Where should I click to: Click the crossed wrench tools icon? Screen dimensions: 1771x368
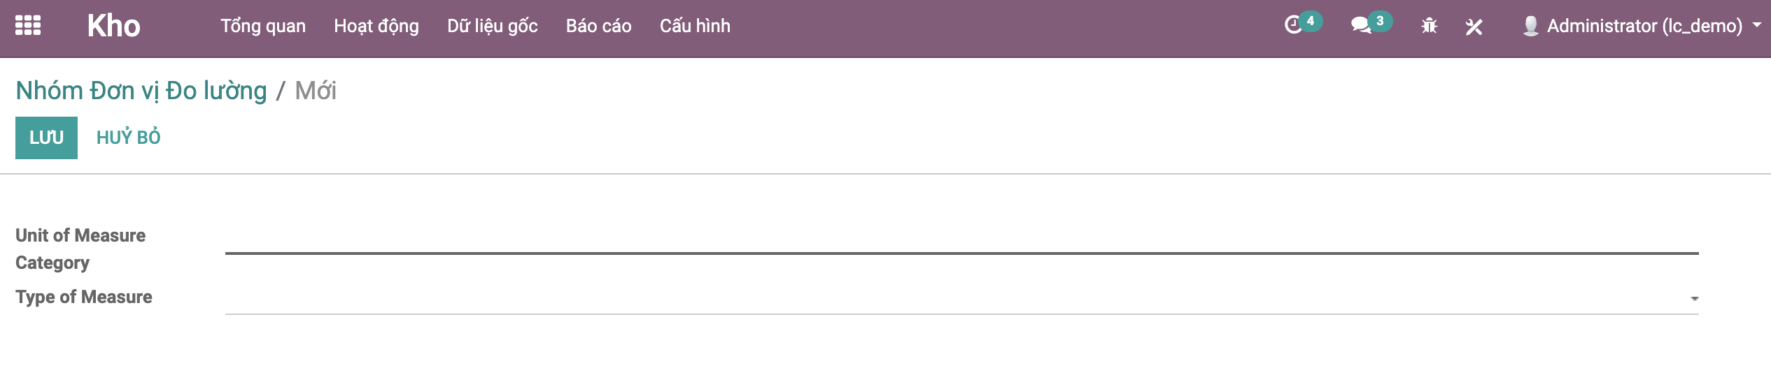1474,27
